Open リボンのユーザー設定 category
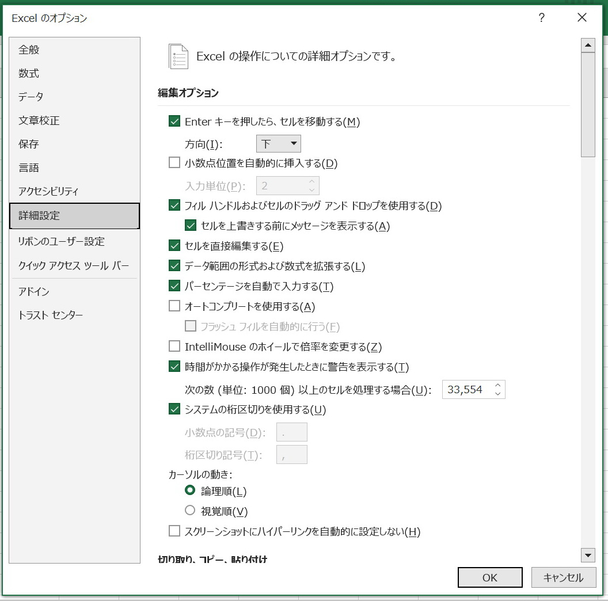 62,241
